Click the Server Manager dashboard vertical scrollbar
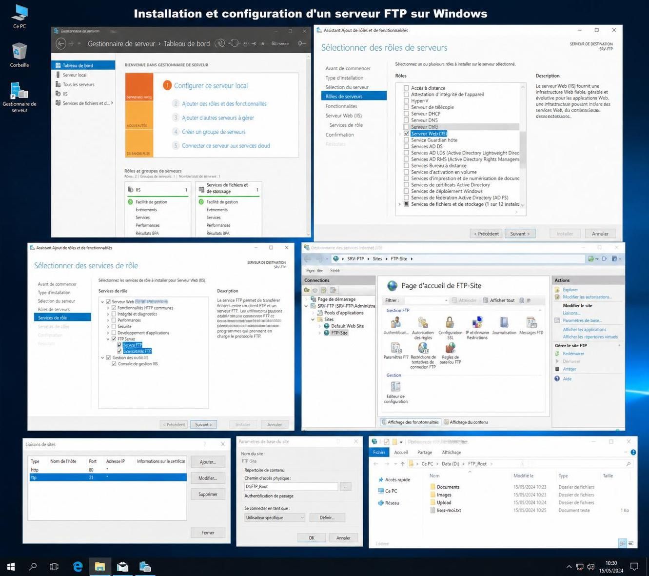The height and width of the screenshot is (576, 649). pyautogui.click(x=308, y=145)
